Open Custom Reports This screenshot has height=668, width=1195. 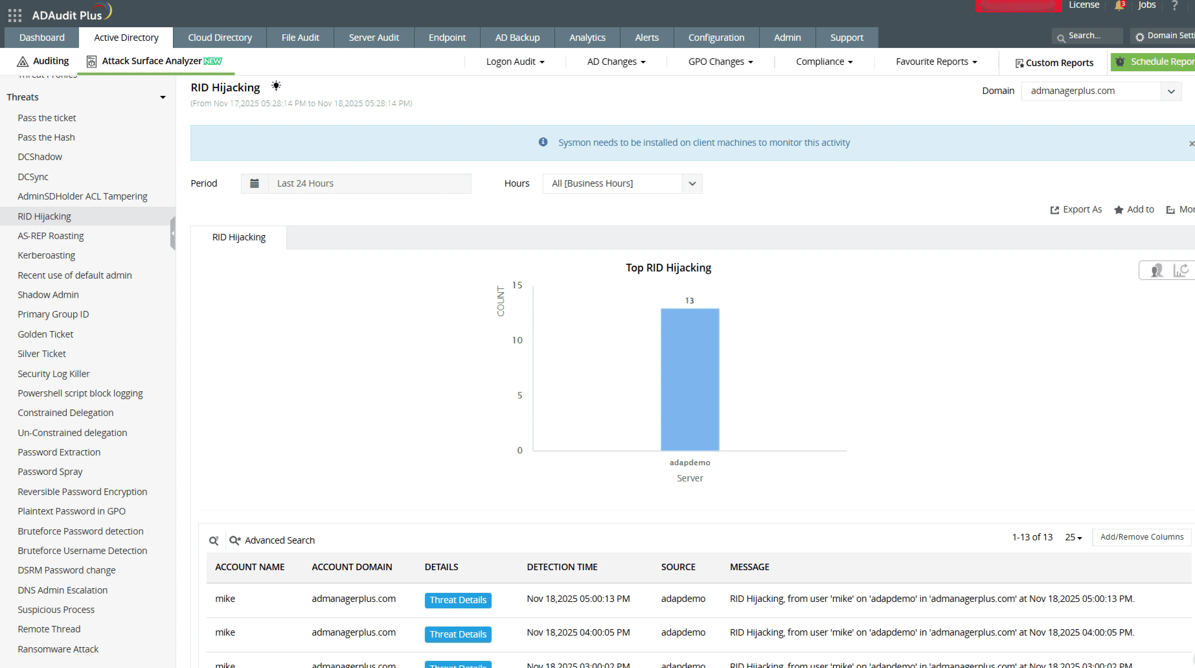pyautogui.click(x=1054, y=63)
